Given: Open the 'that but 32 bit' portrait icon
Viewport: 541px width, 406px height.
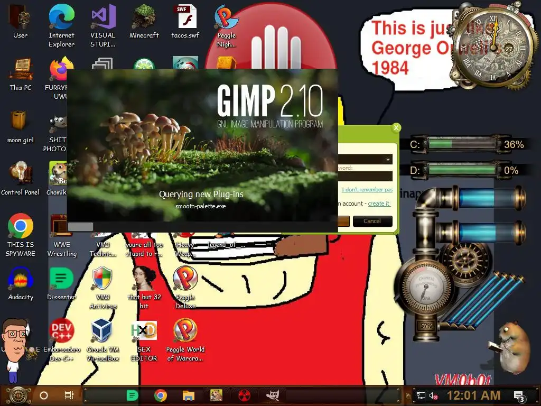Looking at the screenshot, I should click(x=144, y=288).
